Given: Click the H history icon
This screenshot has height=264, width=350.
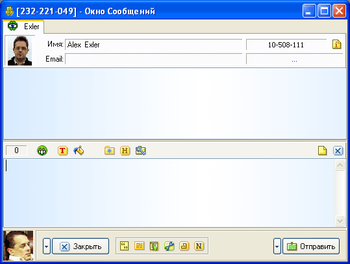Looking at the screenshot, I should click(125, 150).
